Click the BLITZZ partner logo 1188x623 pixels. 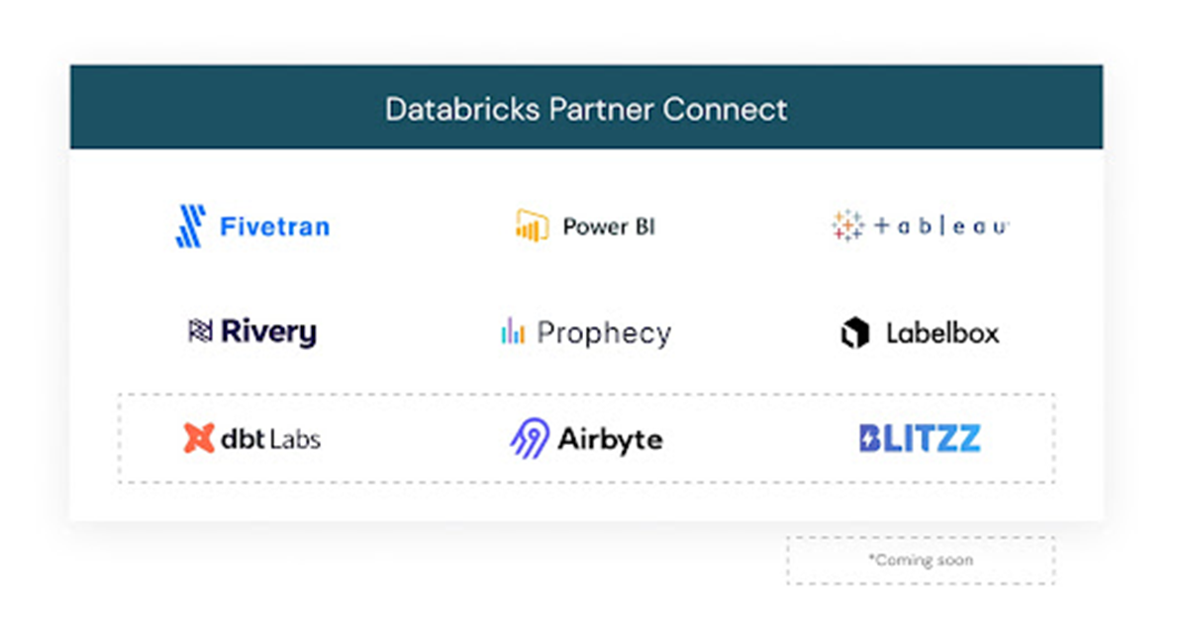920,438
